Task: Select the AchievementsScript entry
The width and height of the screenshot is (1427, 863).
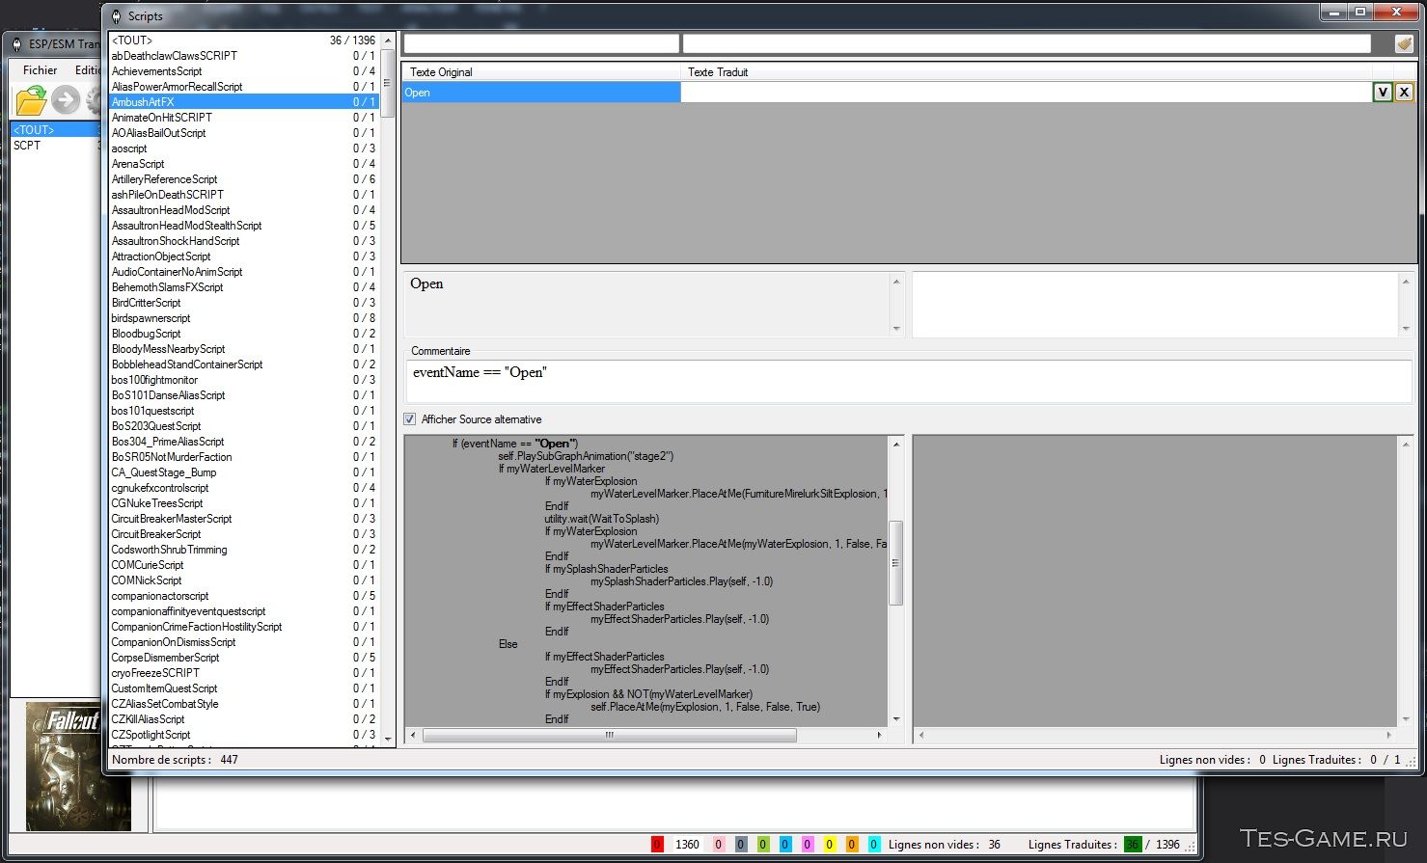Action: pos(157,71)
